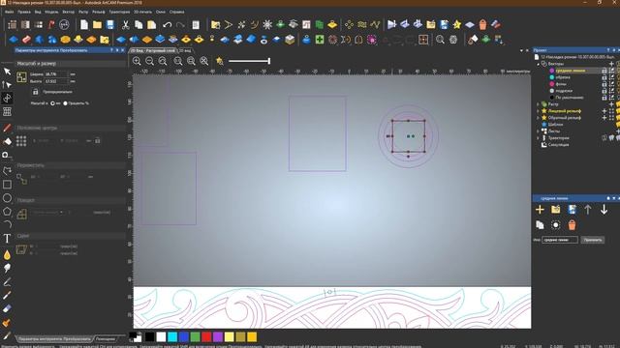Open the 'Файл' menu
This screenshot has height=348, width=620.
tap(9, 12)
